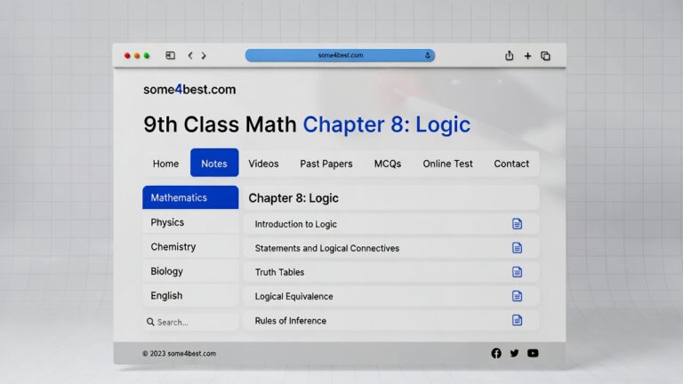Open the Online Test tab
This screenshot has width=683, height=384.
coord(447,164)
